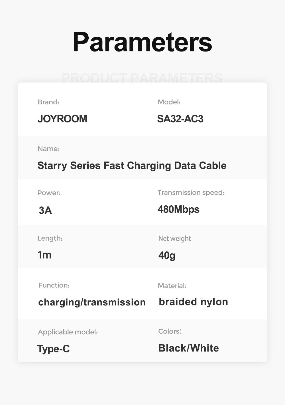Click the 1m length value
Viewport: 285px width, 405px height.
(x=44, y=255)
